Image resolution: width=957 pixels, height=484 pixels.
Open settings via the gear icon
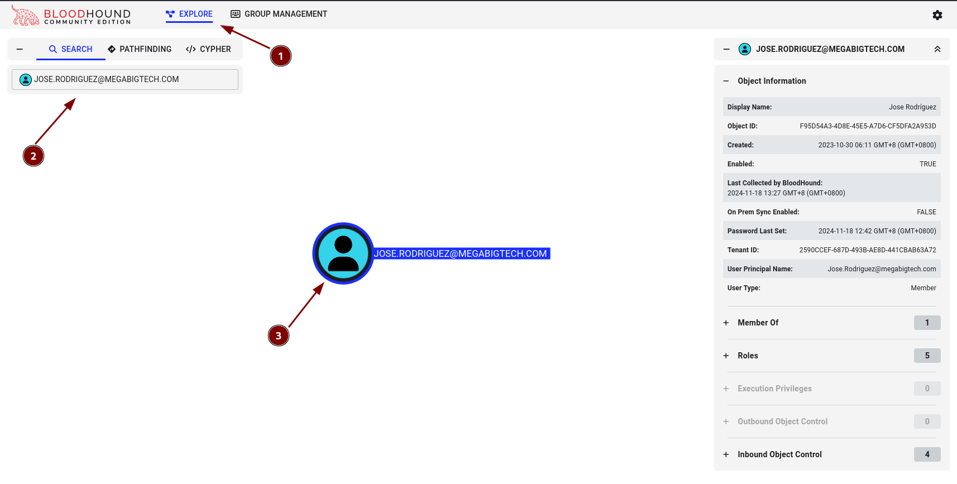pyautogui.click(x=937, y=15)
